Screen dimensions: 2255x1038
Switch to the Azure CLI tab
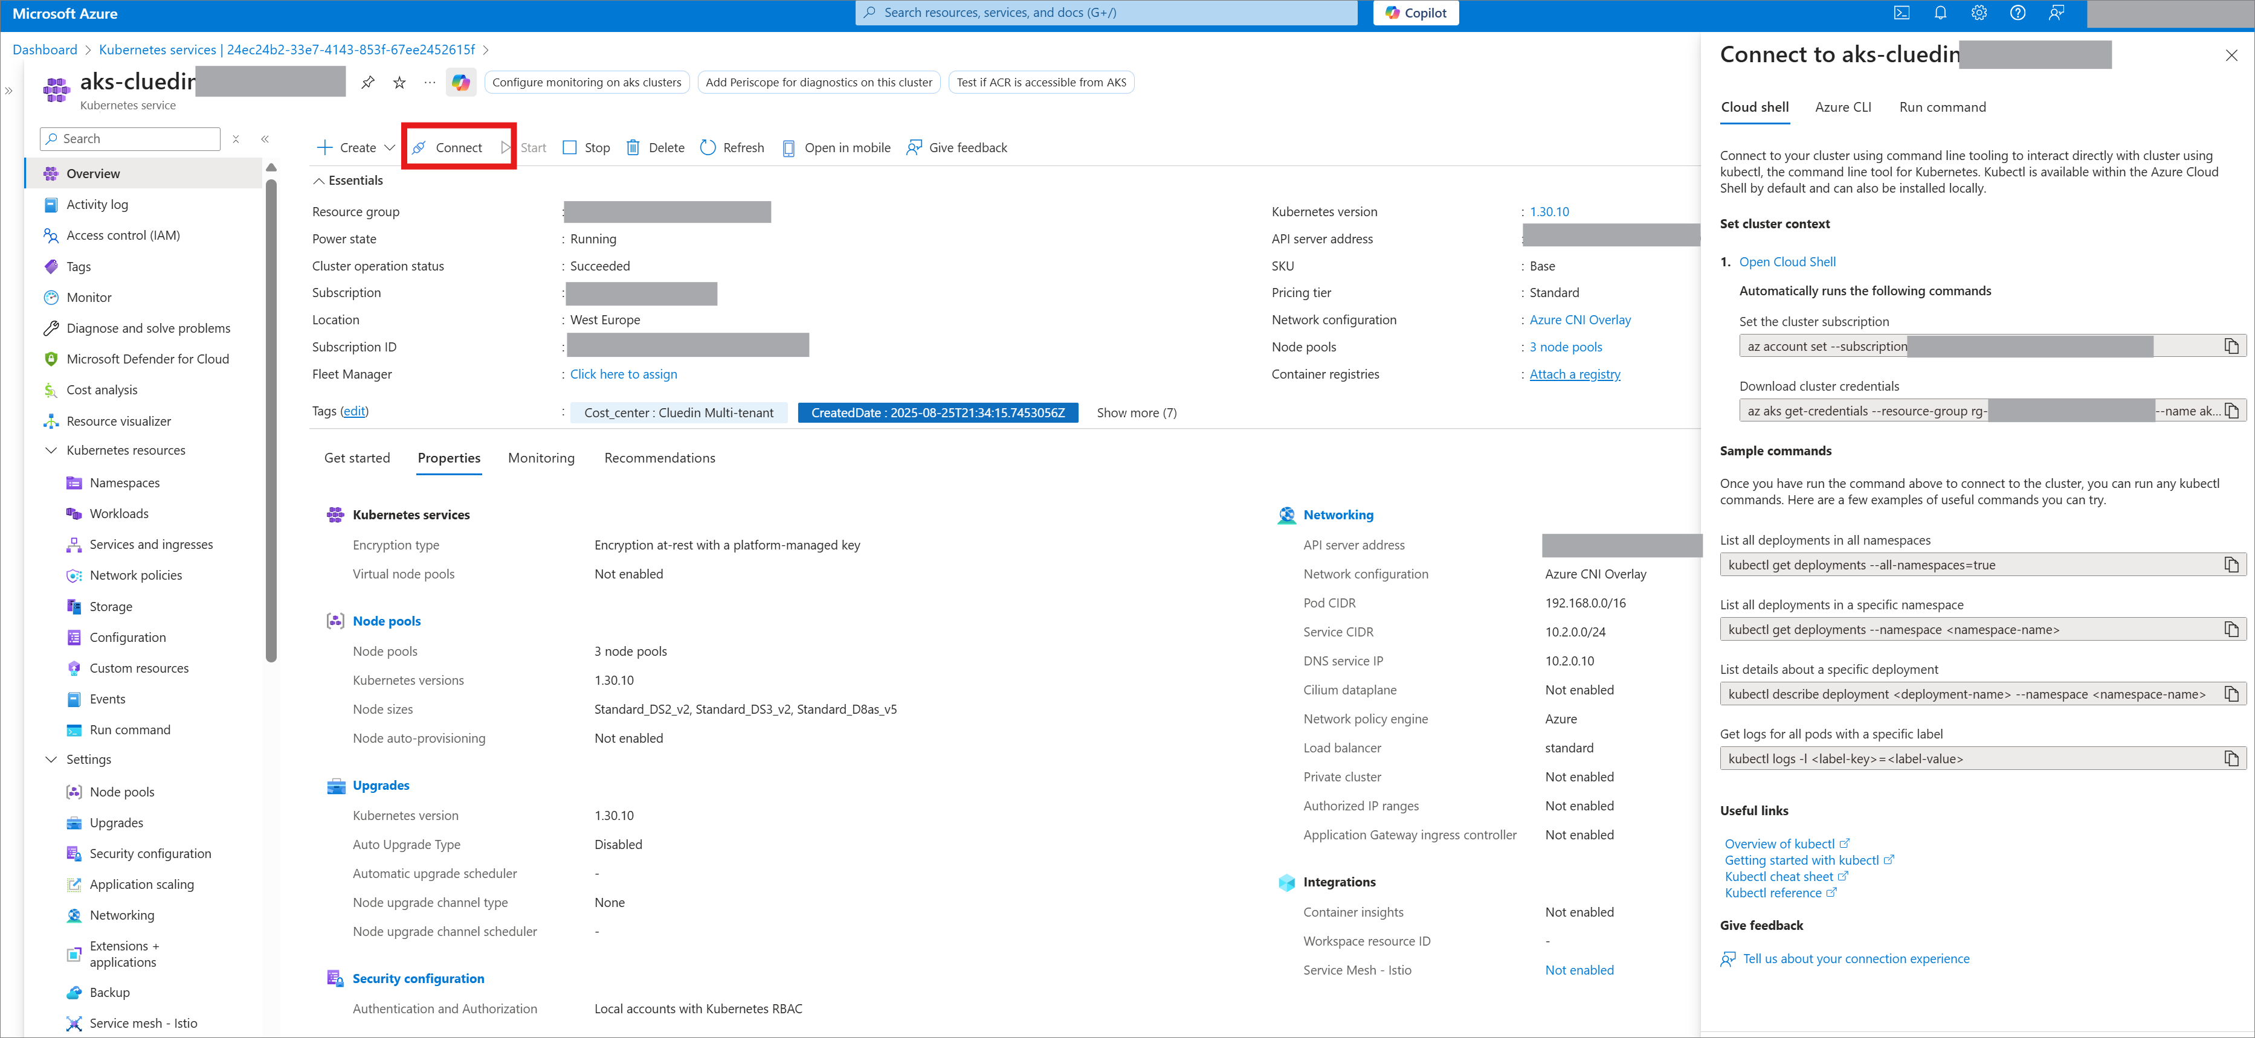pos(1843,107)
